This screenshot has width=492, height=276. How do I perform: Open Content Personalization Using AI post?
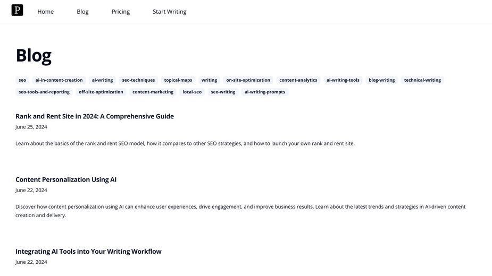[x=66, y=179]
